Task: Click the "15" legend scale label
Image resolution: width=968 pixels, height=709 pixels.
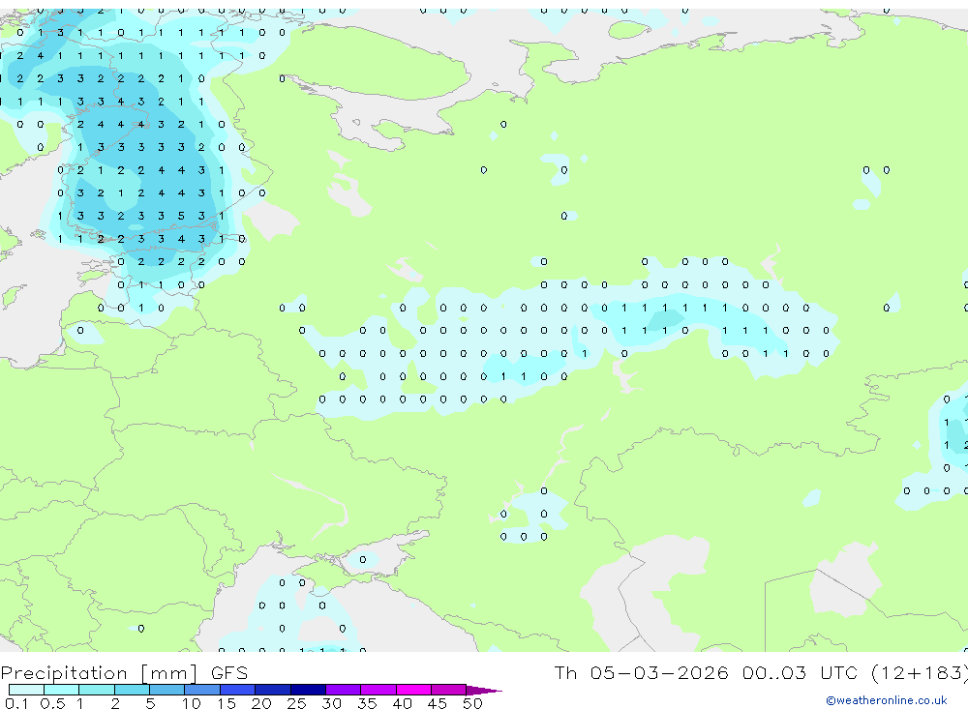Action: pyautogui.click(x=227, y=703)
